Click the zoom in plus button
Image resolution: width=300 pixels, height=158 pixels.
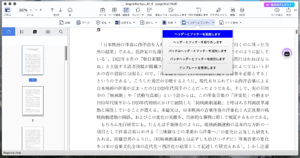40,10
